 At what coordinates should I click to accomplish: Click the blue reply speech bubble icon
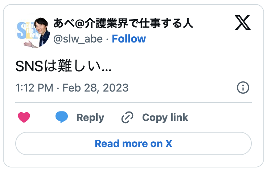[62, 117]
